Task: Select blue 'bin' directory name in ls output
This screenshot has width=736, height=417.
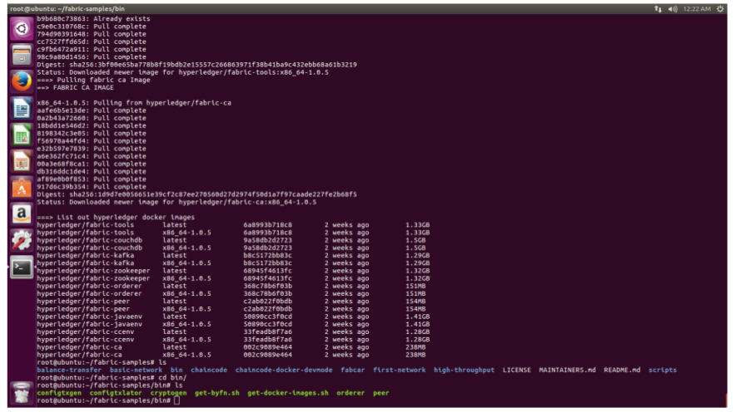Action: coord(177,370)
